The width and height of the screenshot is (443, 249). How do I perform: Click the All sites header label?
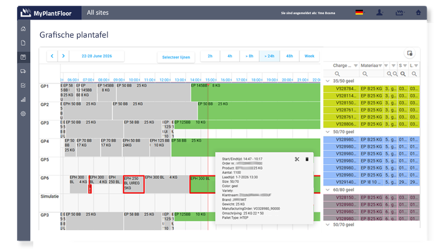[98, 13]
